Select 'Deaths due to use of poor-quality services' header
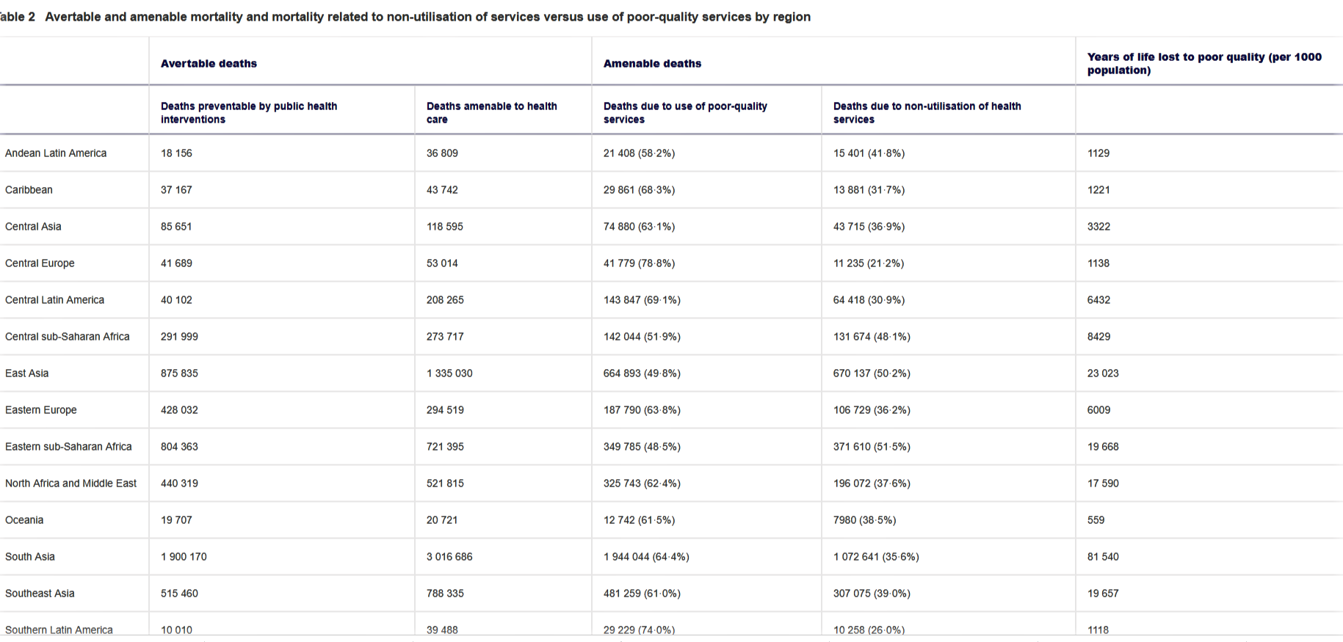 [x=685, y=113]
